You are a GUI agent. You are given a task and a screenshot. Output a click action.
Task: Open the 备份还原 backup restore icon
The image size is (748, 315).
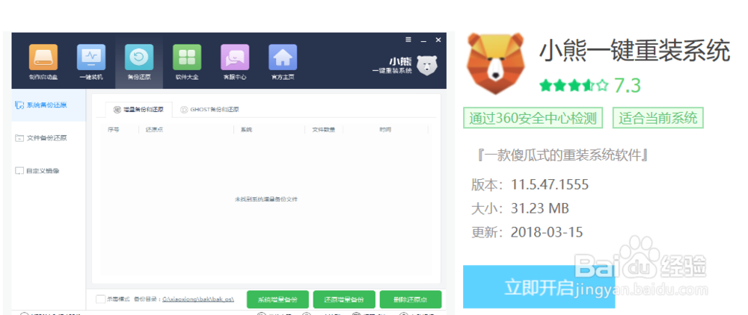pos(139,62)
